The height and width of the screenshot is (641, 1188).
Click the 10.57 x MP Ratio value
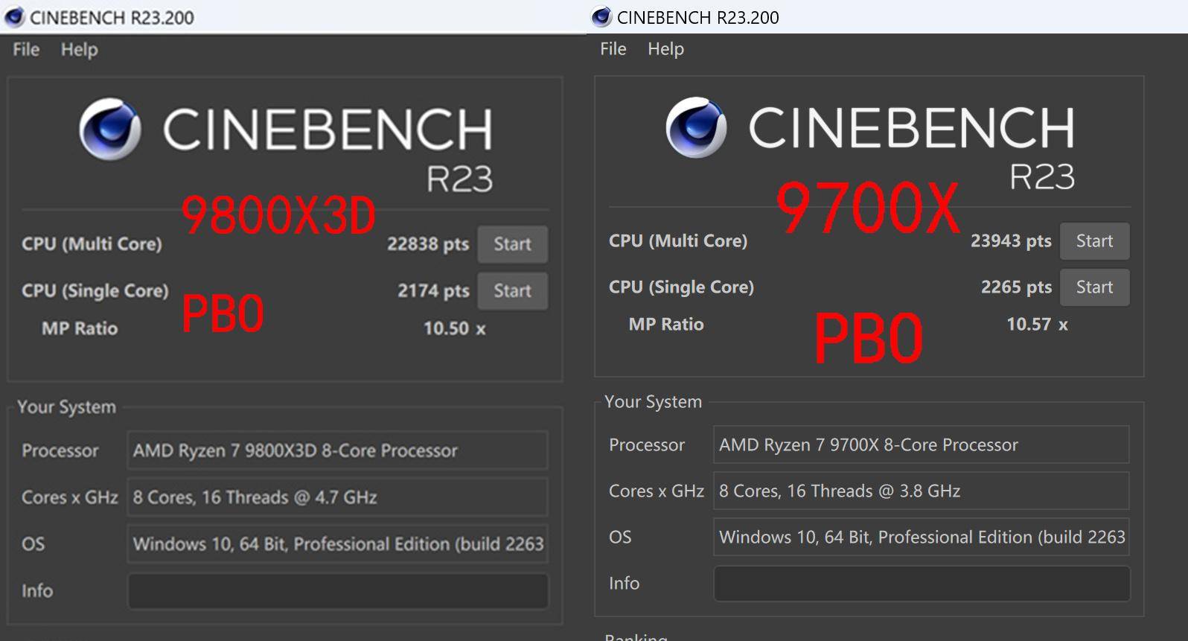pos(1037,325)
